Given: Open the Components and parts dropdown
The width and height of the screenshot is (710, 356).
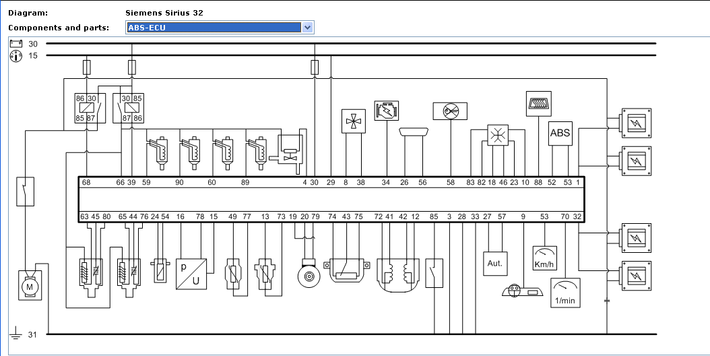Looking at the screenshot, I should 307,28.
